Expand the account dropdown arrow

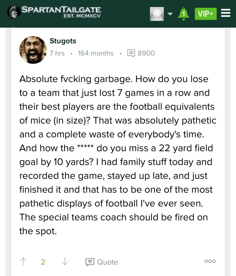170,14
